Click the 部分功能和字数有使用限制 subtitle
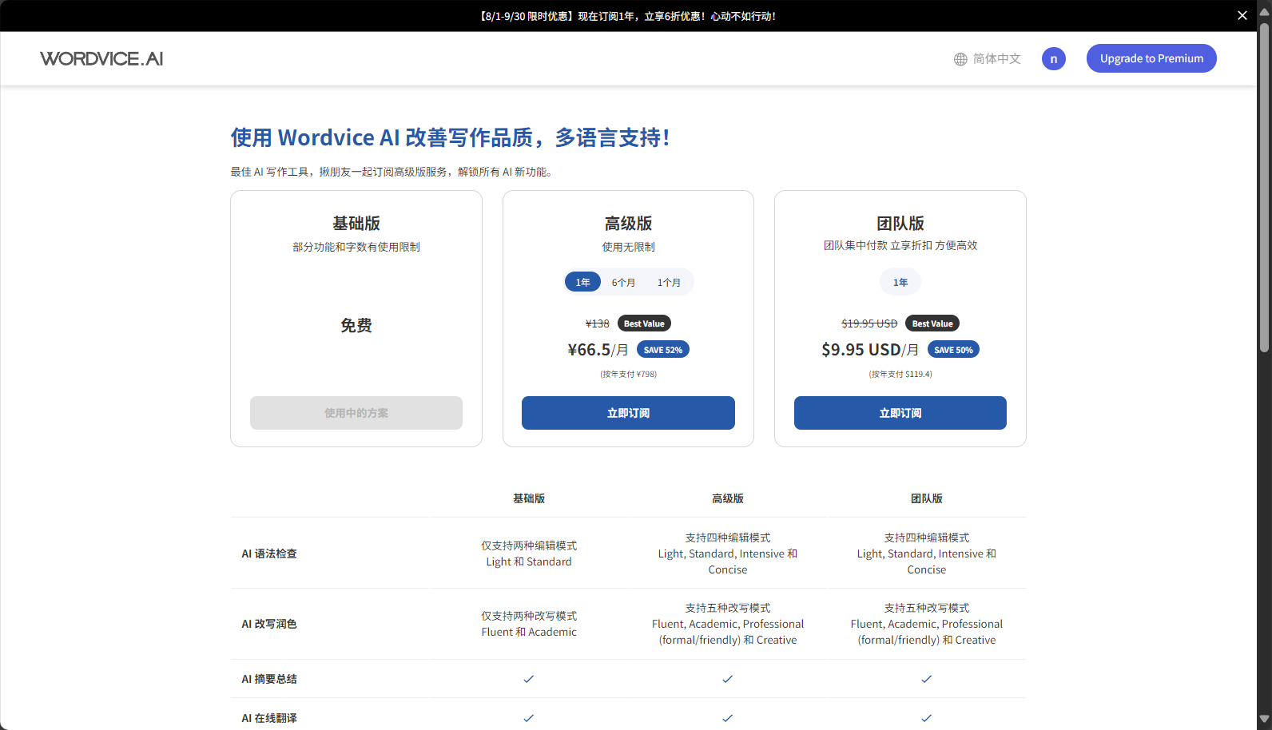 pyautogui.click(x=356, y=247)
